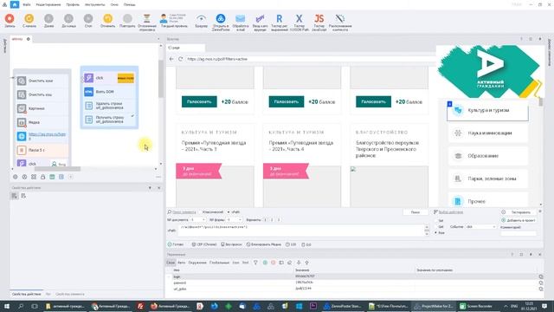Image resolution: width=554 pixels, height=312 pixels.
Task: Expand Свойства действия panel options arrow
Action: (x=150, y=188)
